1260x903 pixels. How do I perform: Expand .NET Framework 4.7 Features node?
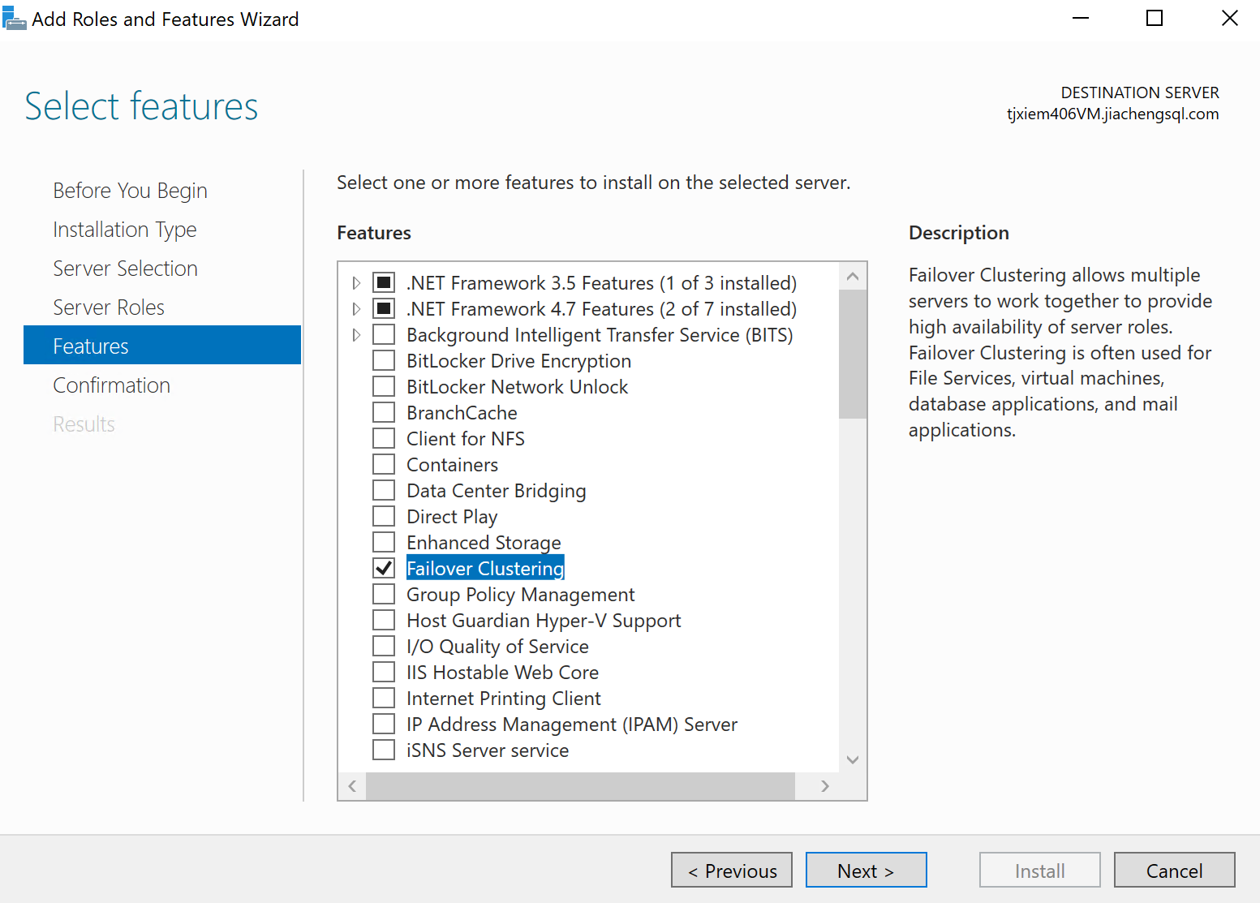click(356, 309)
